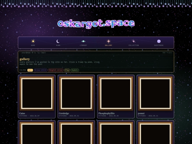Open Collection via the sparkles icon
Viewport: 192px width, 144px height.
tap(134, 41)
